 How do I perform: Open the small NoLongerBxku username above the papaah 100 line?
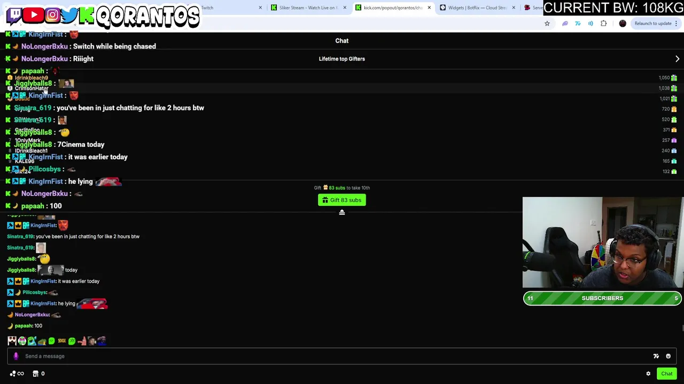32,315
